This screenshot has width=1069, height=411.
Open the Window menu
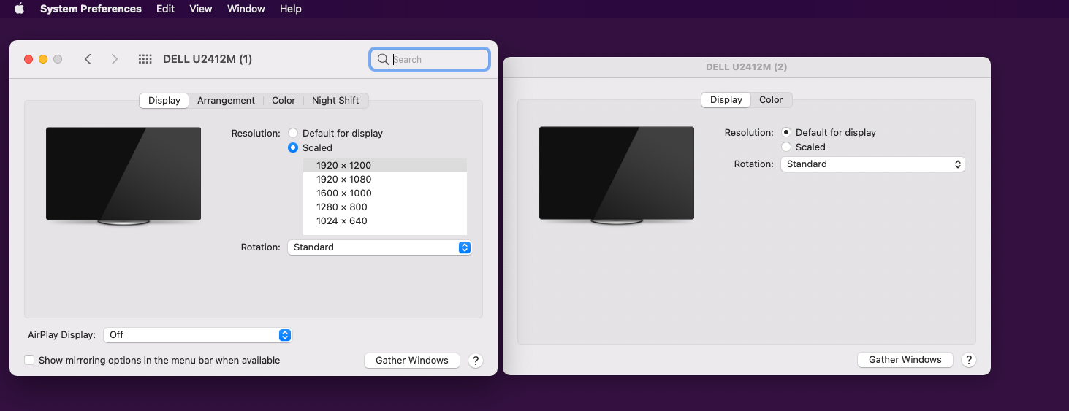(x=246, y=9)
